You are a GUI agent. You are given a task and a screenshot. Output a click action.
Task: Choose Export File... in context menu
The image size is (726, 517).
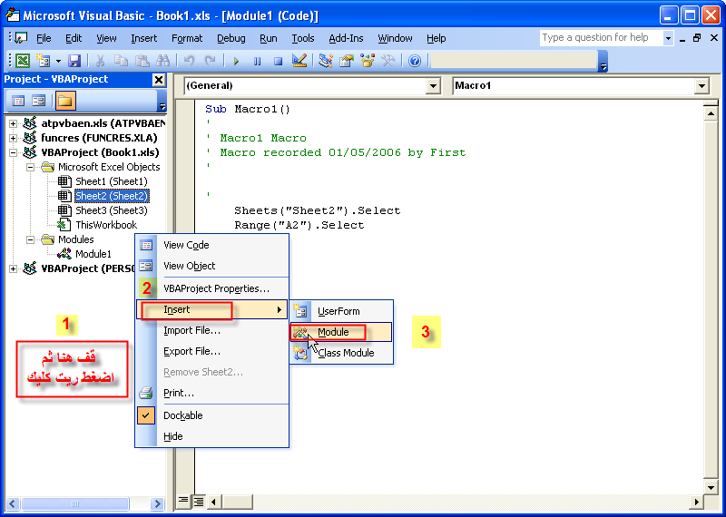(x=212, y=351)
